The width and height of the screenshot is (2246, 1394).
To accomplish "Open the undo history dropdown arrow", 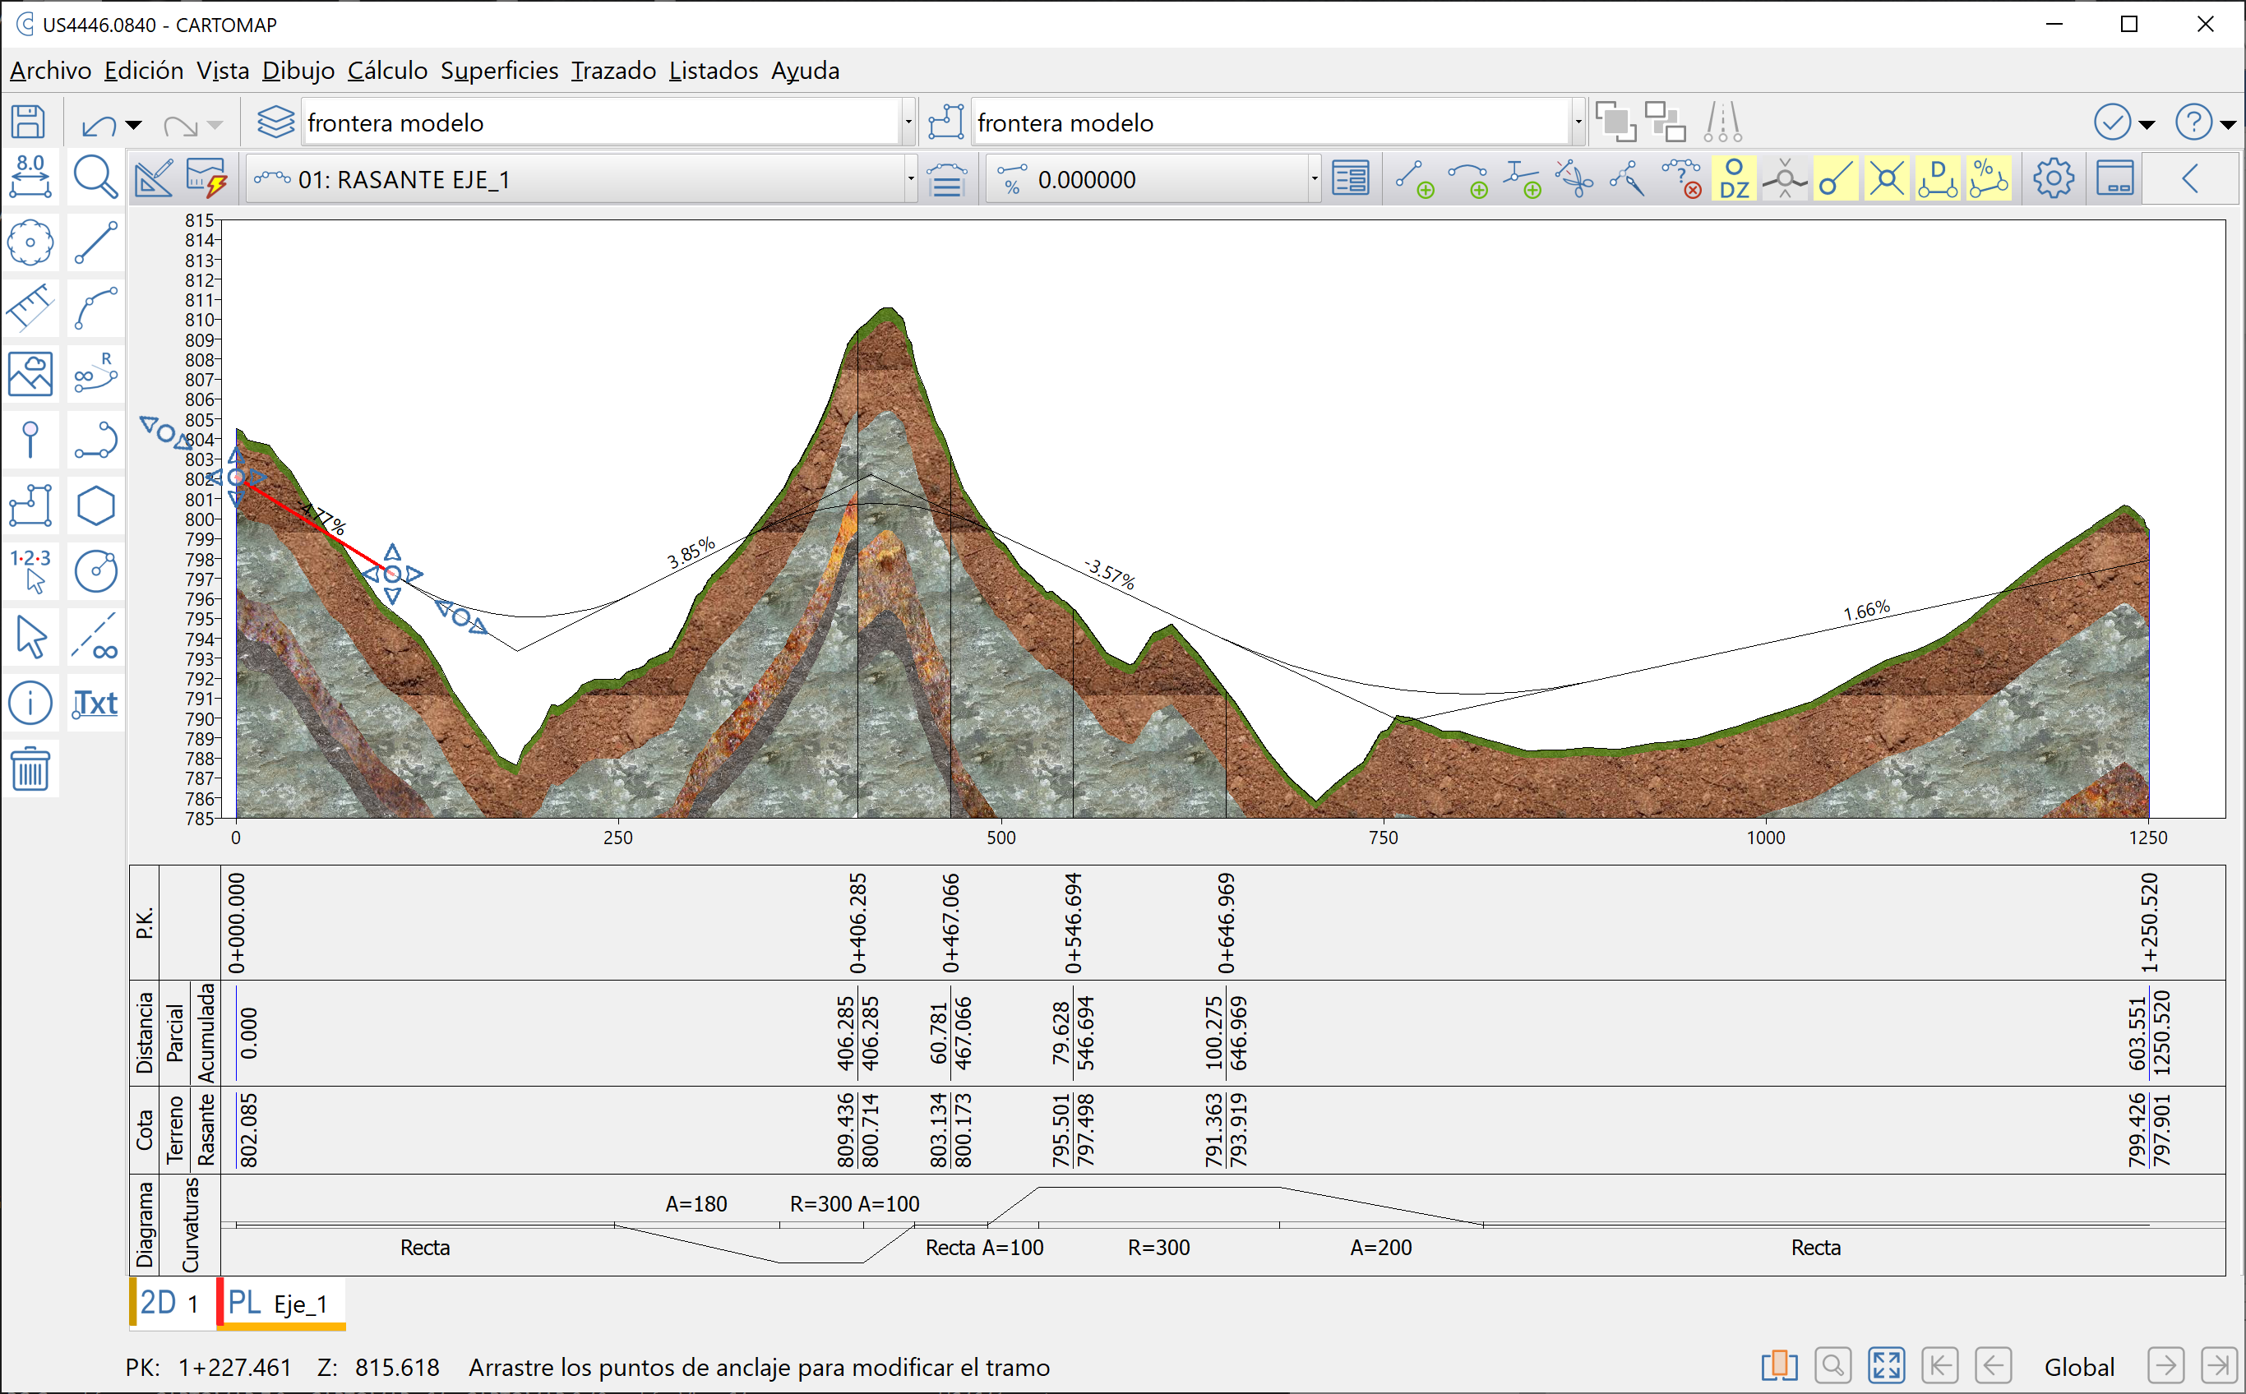I will [x=134, y=124].
